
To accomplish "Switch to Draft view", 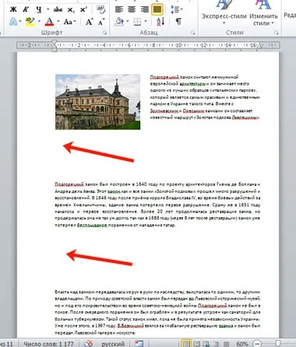I will (x=226, y=344).
